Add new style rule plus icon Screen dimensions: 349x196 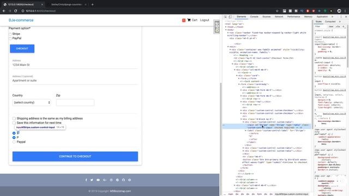pos(343,27)
